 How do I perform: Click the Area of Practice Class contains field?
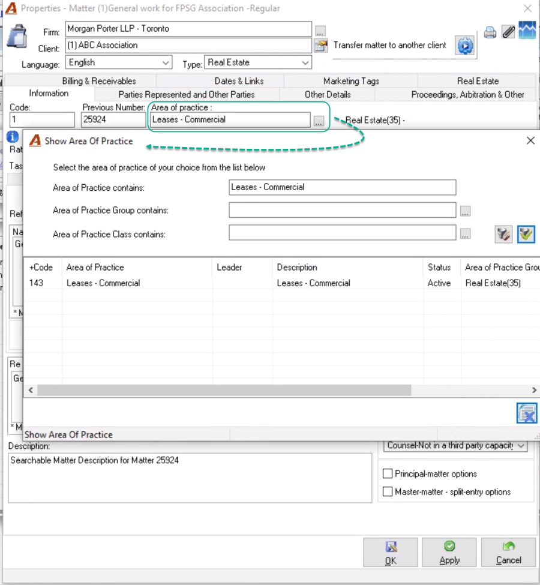point(342,233)
